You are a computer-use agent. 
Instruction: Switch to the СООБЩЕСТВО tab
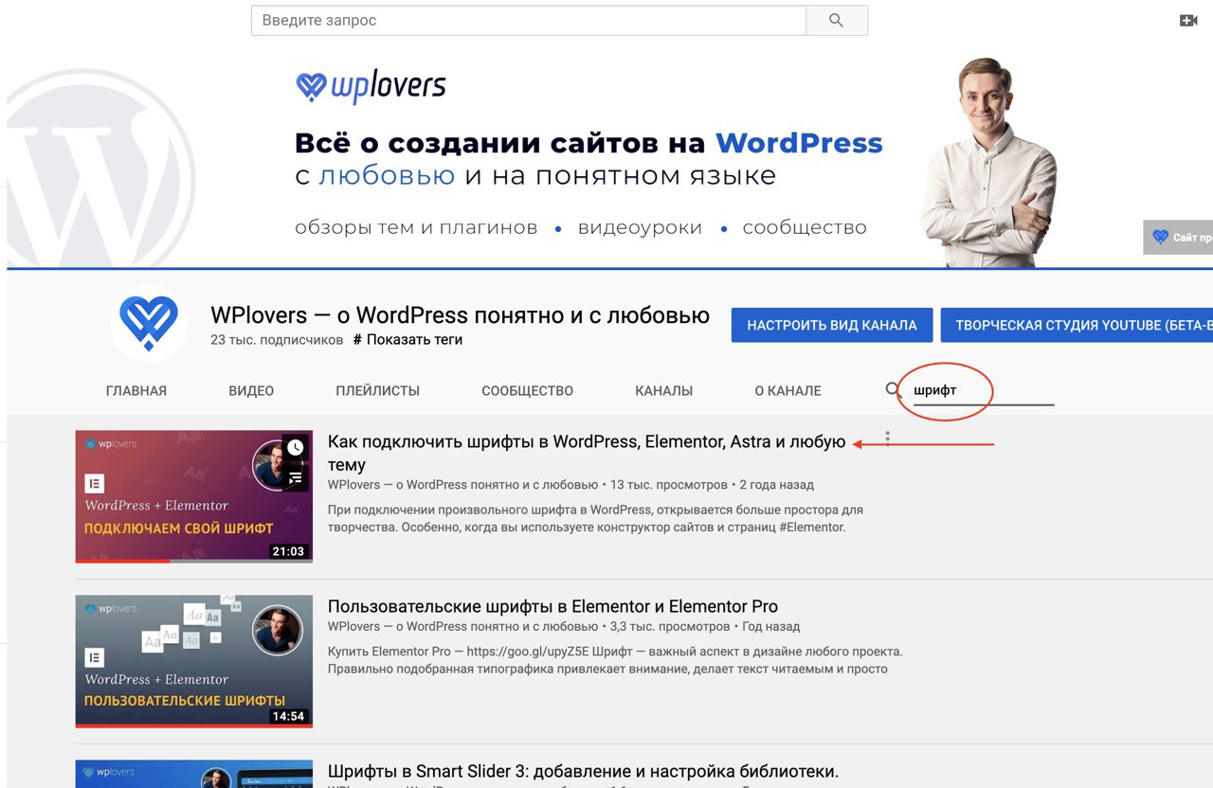coord(527,390)
